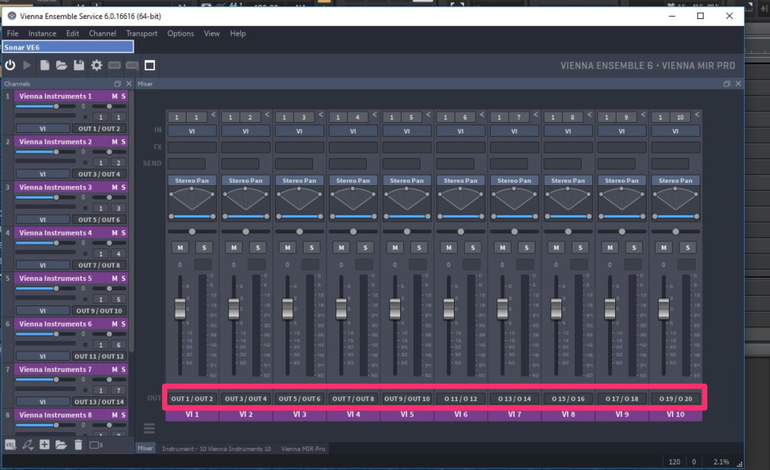Click the empty SEND slot on strip VI 3
Image resolution: width=770 pixels, height=470 pixels.
tap(293, 163)
